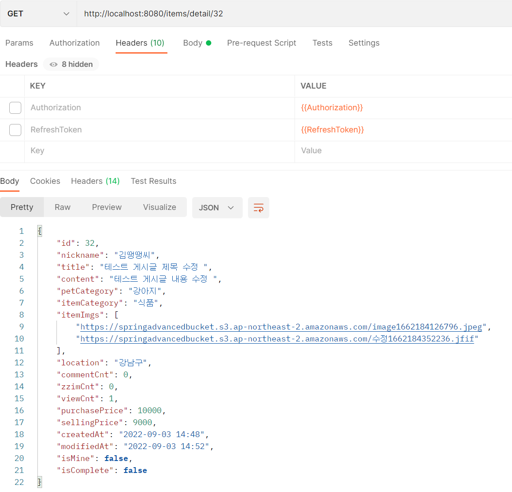
Task: Click the empty Key input field
Action: coord(159,151)
